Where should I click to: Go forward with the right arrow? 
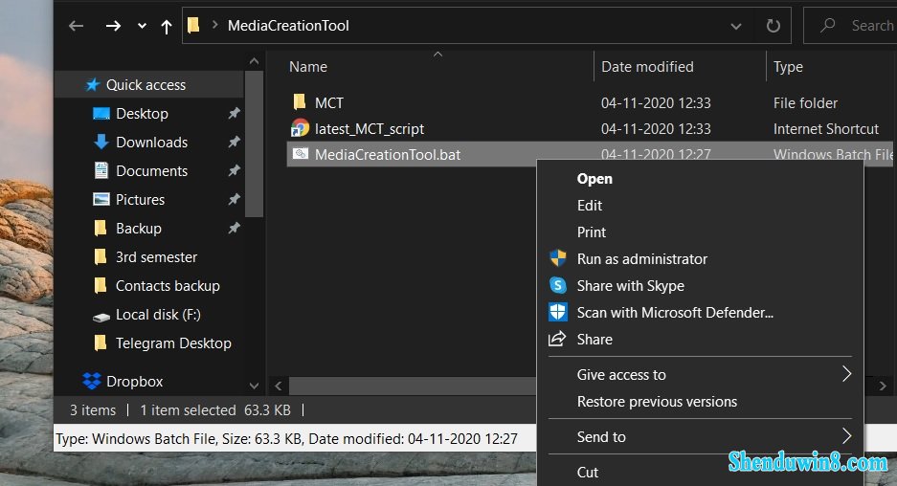(113, 26)
